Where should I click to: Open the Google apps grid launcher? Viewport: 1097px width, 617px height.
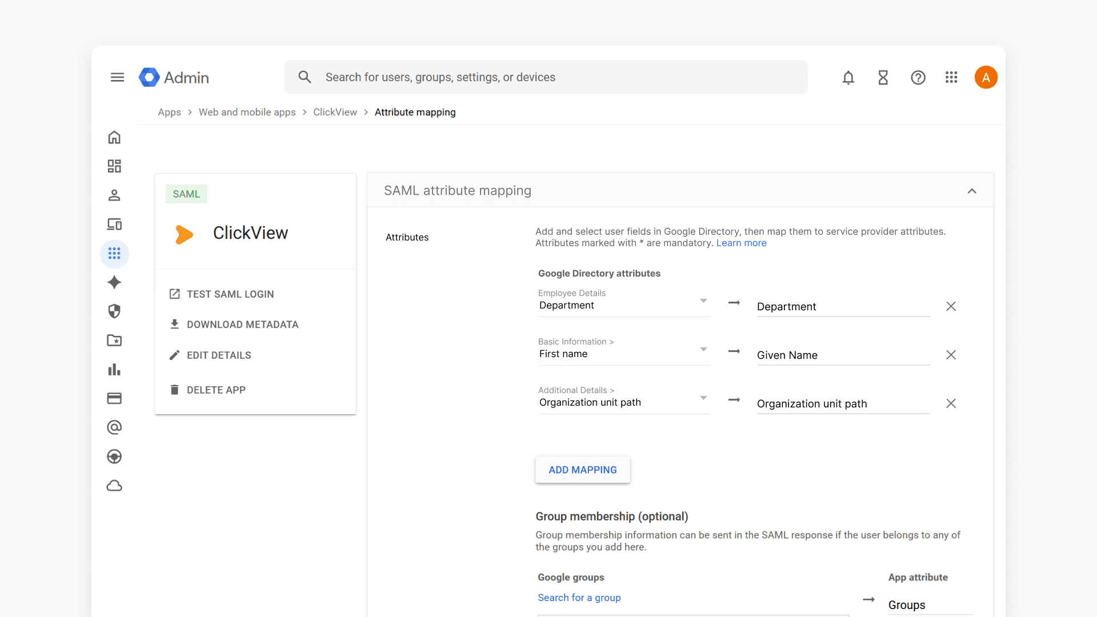951,77
